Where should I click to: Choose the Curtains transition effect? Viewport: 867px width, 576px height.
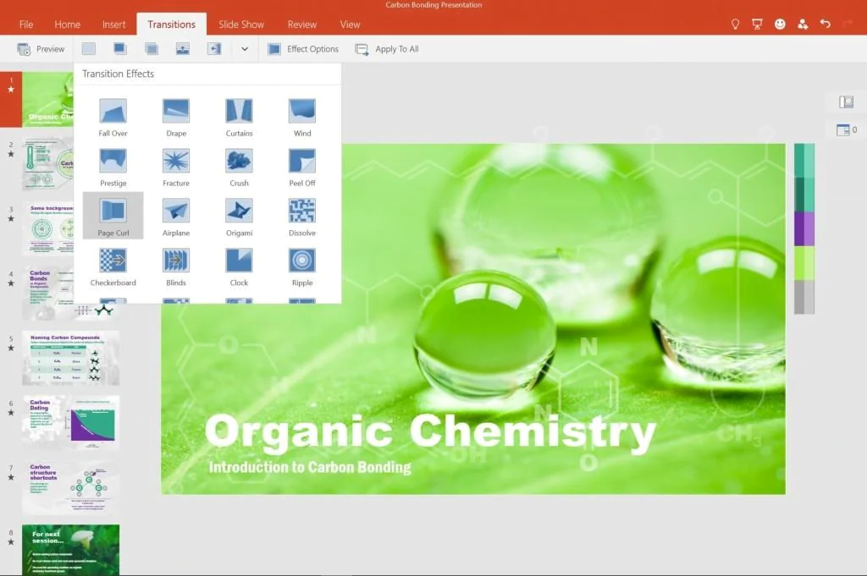click(239, 117)
